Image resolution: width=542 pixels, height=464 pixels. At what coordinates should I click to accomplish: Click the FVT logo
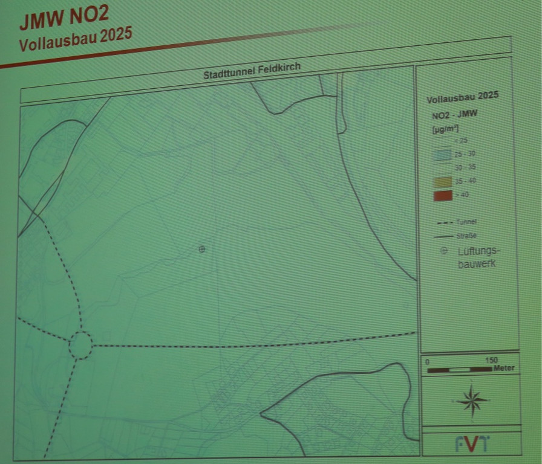(x=472, y=443)
